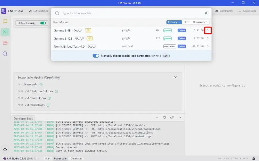Image resolution: width=259 pixels, height=161 pixels.
Task: Switch to Power User mode
Action: [60, 158]
